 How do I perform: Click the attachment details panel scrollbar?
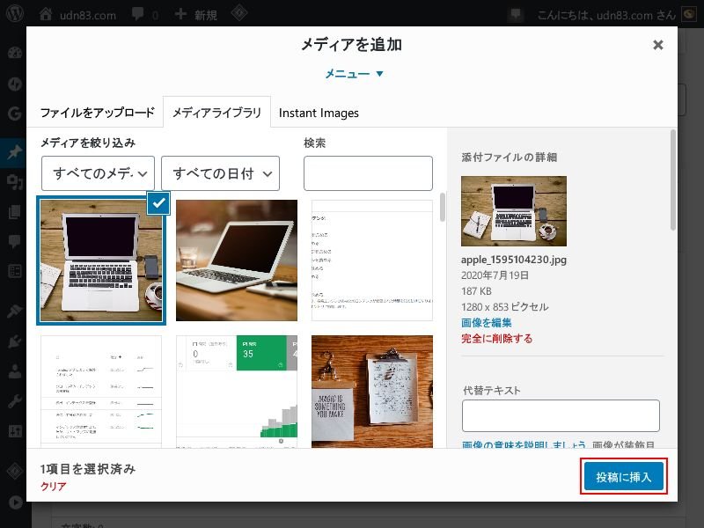[x=672, y=180]
